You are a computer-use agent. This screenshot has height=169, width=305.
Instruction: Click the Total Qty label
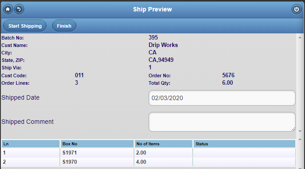(x=160, y=83)
